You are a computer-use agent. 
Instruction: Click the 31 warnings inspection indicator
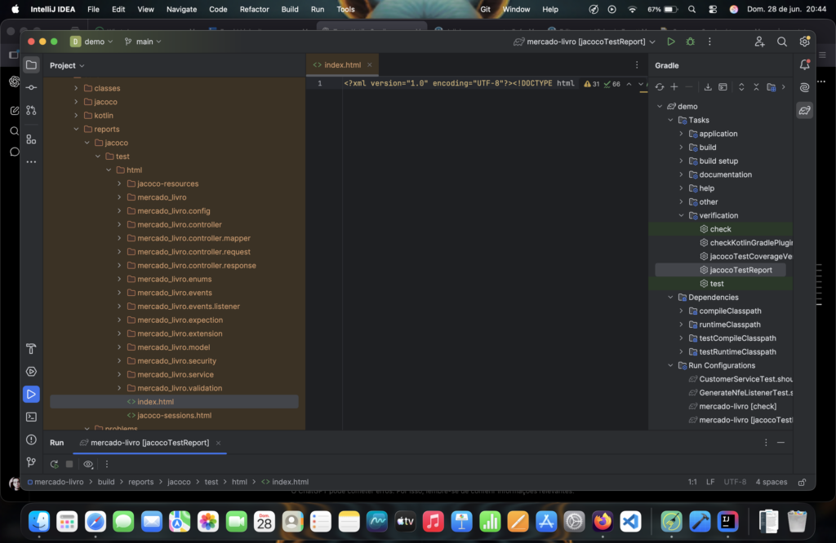tap(592, 84)
